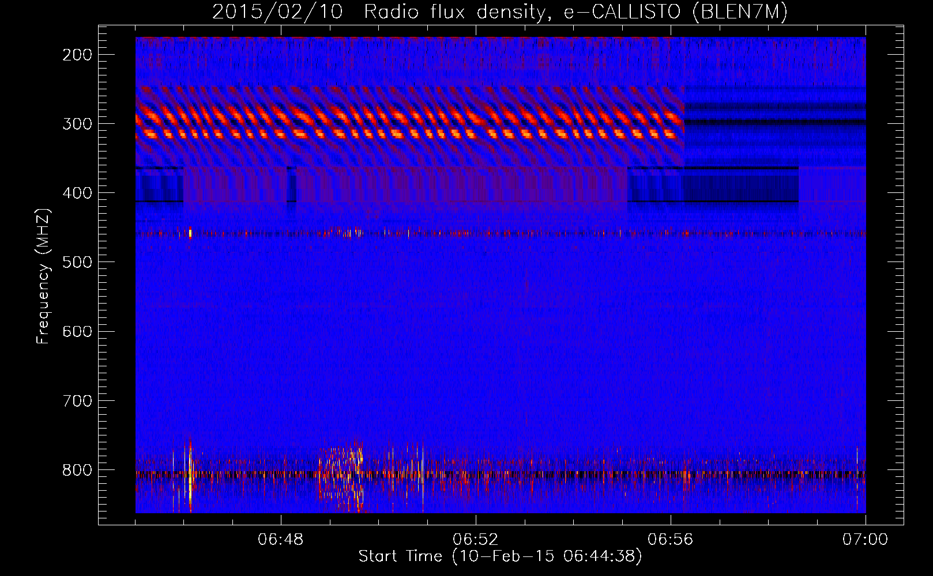Image resolution: width=933 pixels, height=576 pixels.
Task: Click the 300 frequency tick label
Action: [x=77, y=124]
